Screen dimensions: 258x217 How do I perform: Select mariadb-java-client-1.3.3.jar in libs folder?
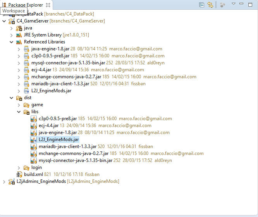coord(96,146)
